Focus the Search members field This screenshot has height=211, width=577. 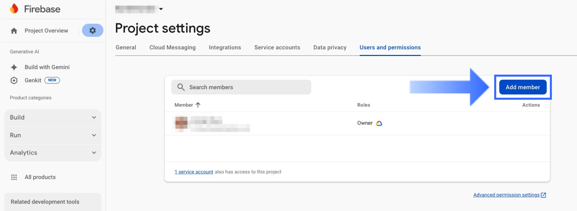(x=248, y=87)
